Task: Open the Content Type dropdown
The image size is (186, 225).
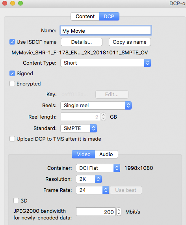Action: (106, 63)
